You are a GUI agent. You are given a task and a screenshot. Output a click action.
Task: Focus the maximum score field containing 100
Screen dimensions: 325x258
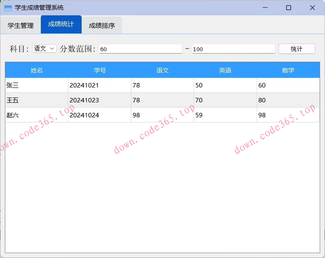[x=233, y=49]
